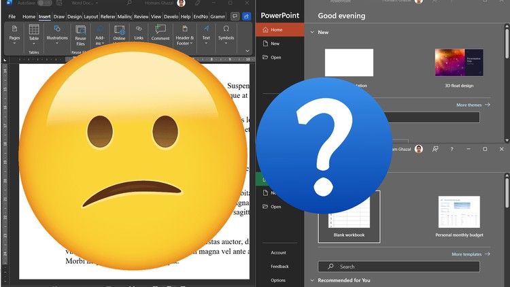Collapse the Word ribbon using the chevron
Viewport: 510px width, 287px height.
pos(248,51)
